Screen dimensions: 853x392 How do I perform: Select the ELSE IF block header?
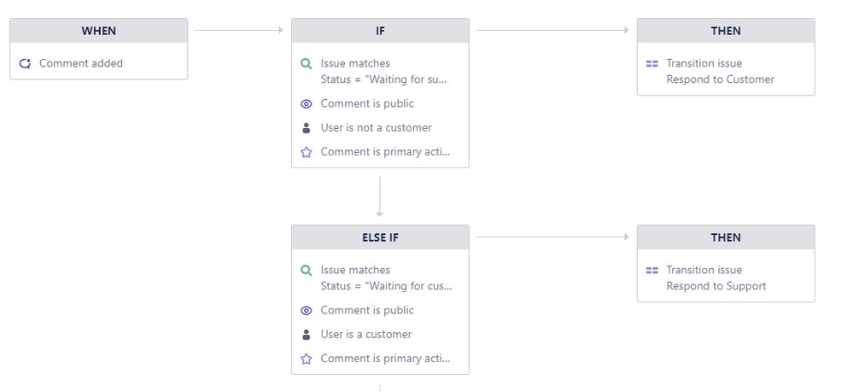pyautogui.click(x=380, y=237)
